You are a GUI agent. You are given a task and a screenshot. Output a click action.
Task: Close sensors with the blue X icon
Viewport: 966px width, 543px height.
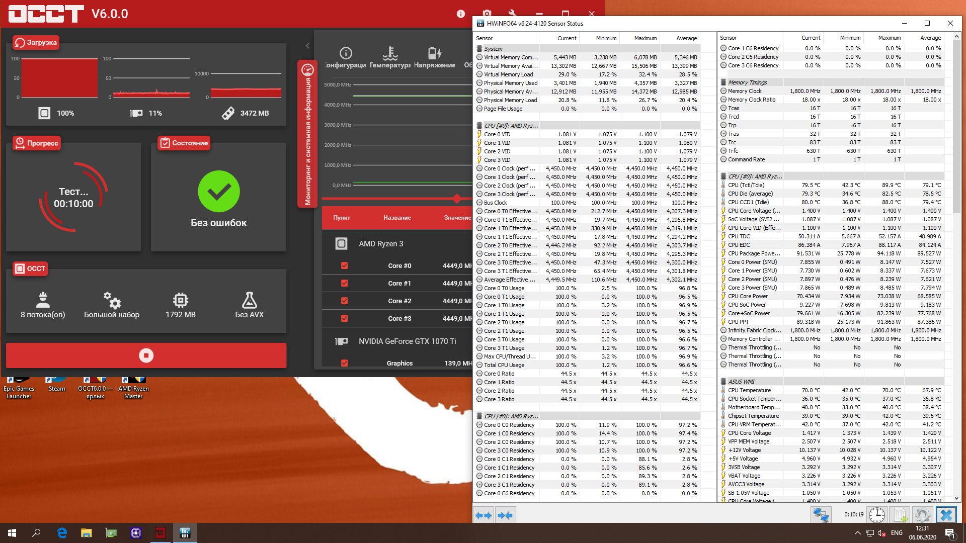pyautogui.click(x=946, y=515)
